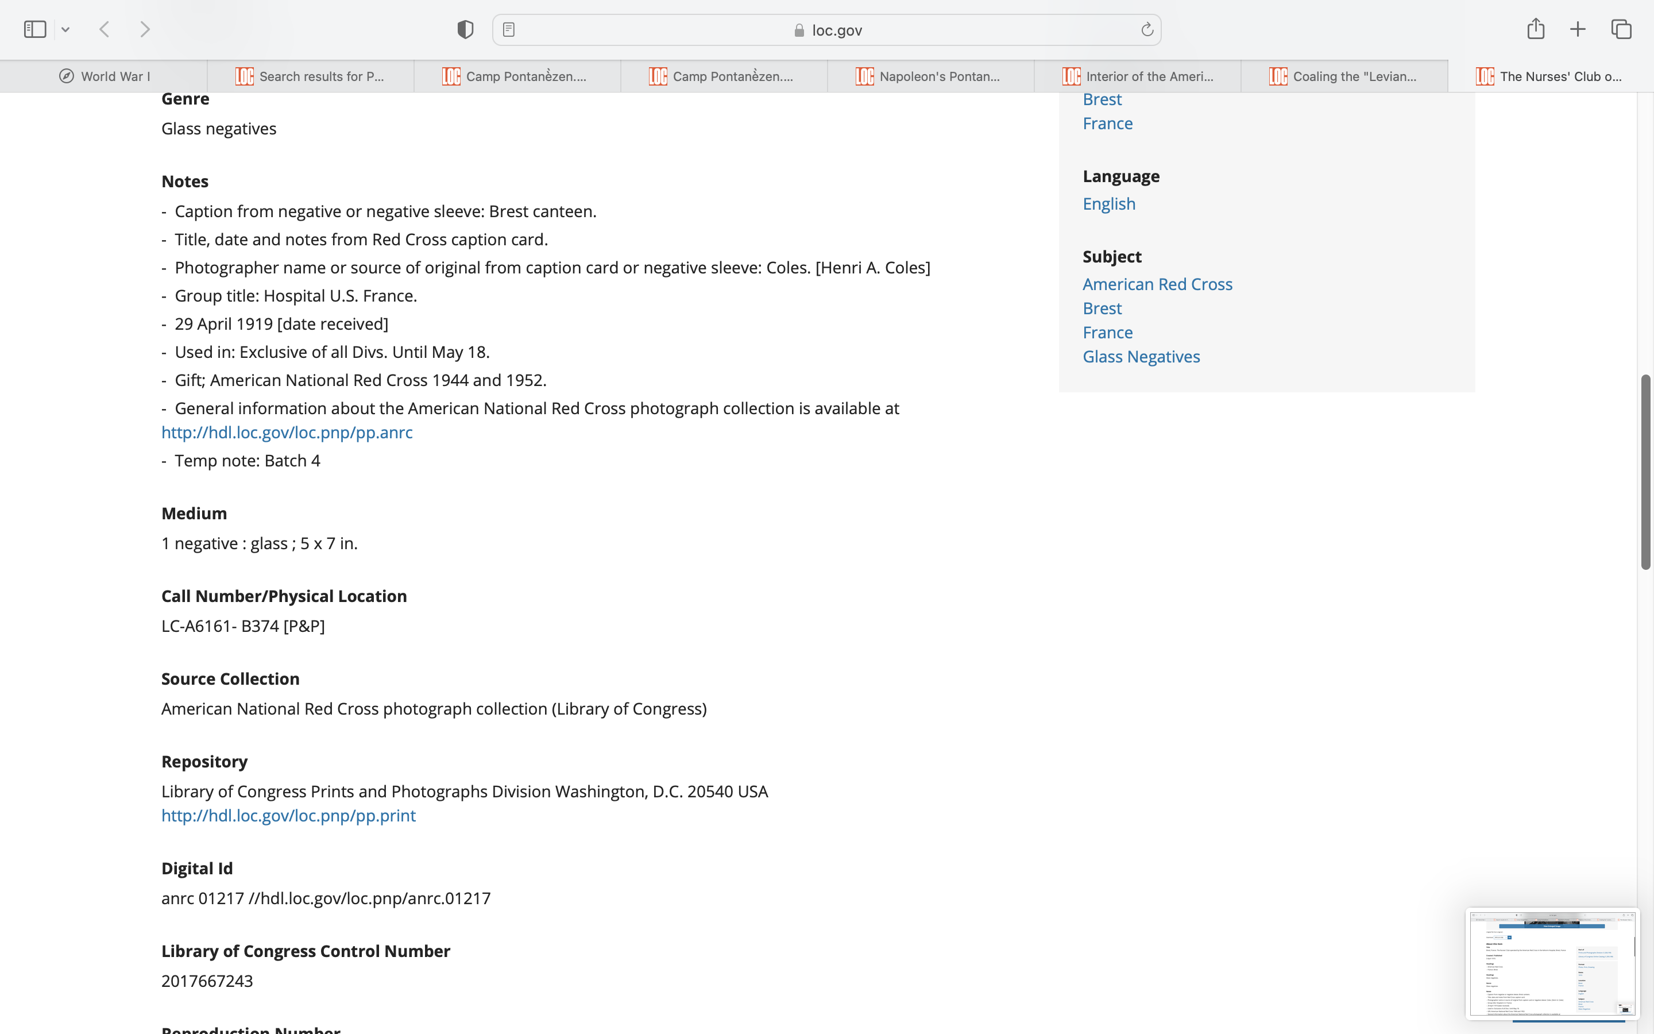
Task: Reload the loc.gov page
Action: pos(1147,29)
